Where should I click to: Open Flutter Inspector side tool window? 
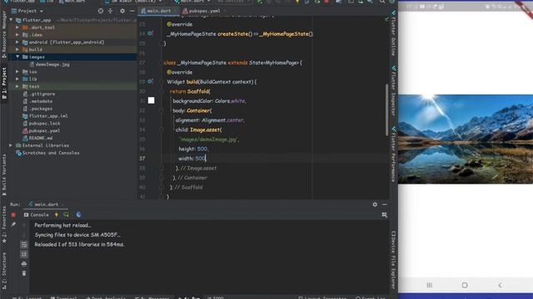(x=393, y=91)
